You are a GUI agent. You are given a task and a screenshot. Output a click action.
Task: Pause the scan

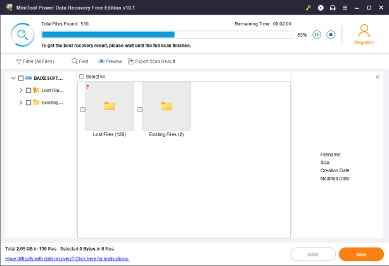pos(317,34)
